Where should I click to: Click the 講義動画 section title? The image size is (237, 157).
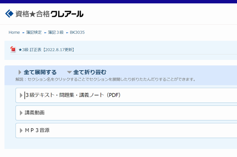click(x=35, y=113)
